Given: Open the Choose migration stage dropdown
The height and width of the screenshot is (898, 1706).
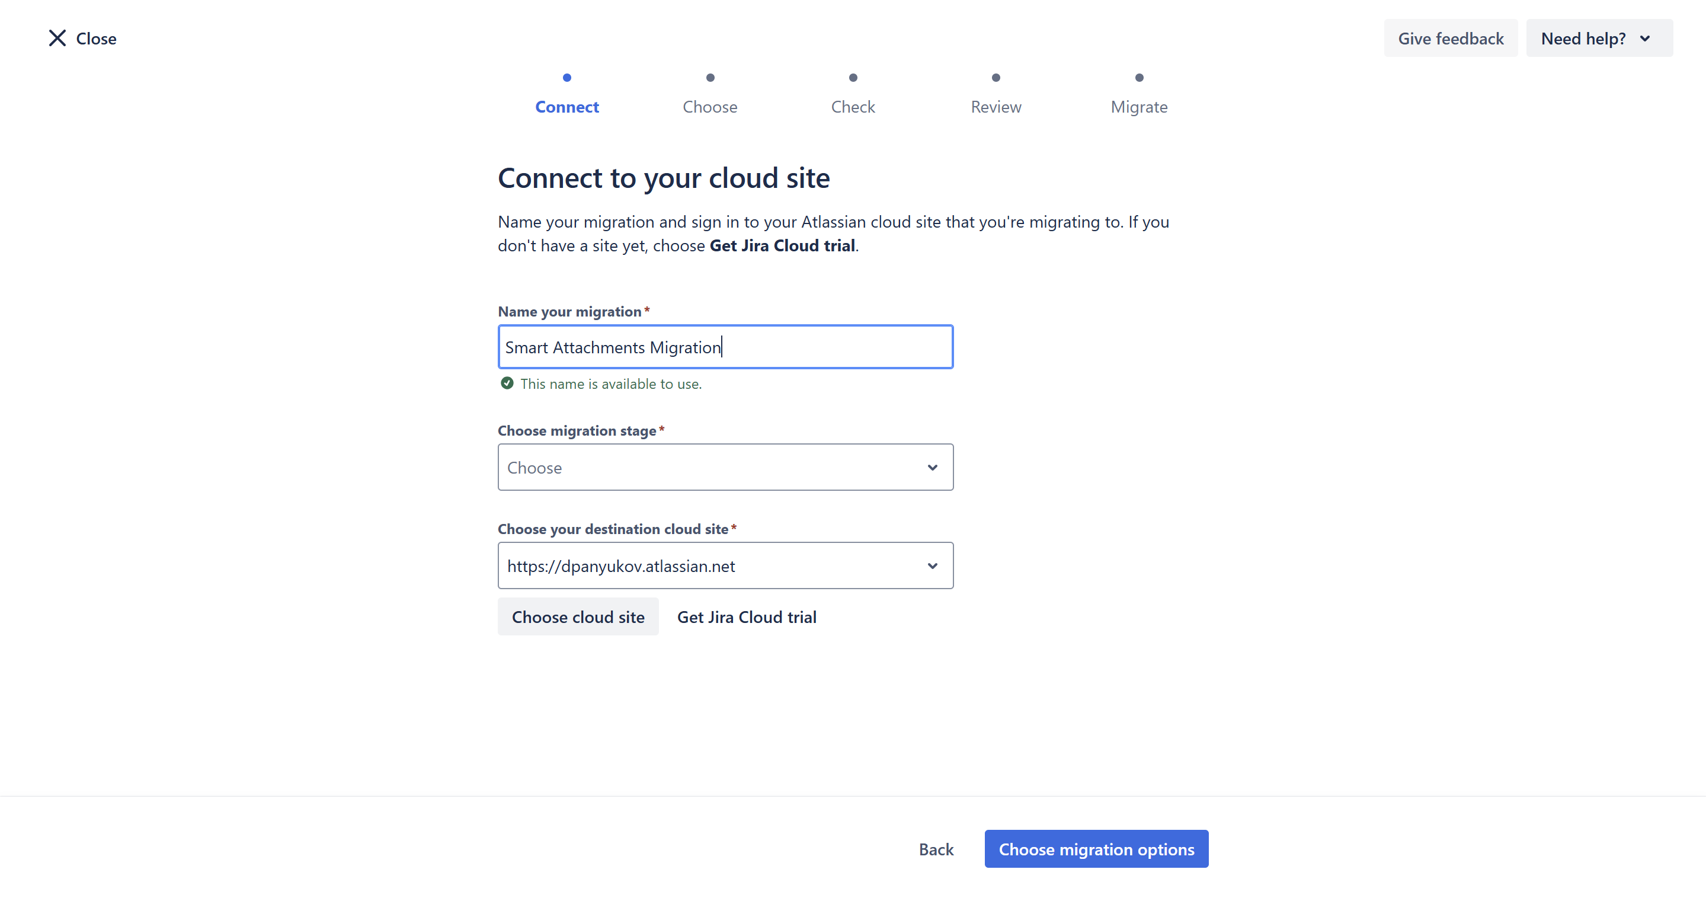Looking at the screenshot, I should pos(725,468).
